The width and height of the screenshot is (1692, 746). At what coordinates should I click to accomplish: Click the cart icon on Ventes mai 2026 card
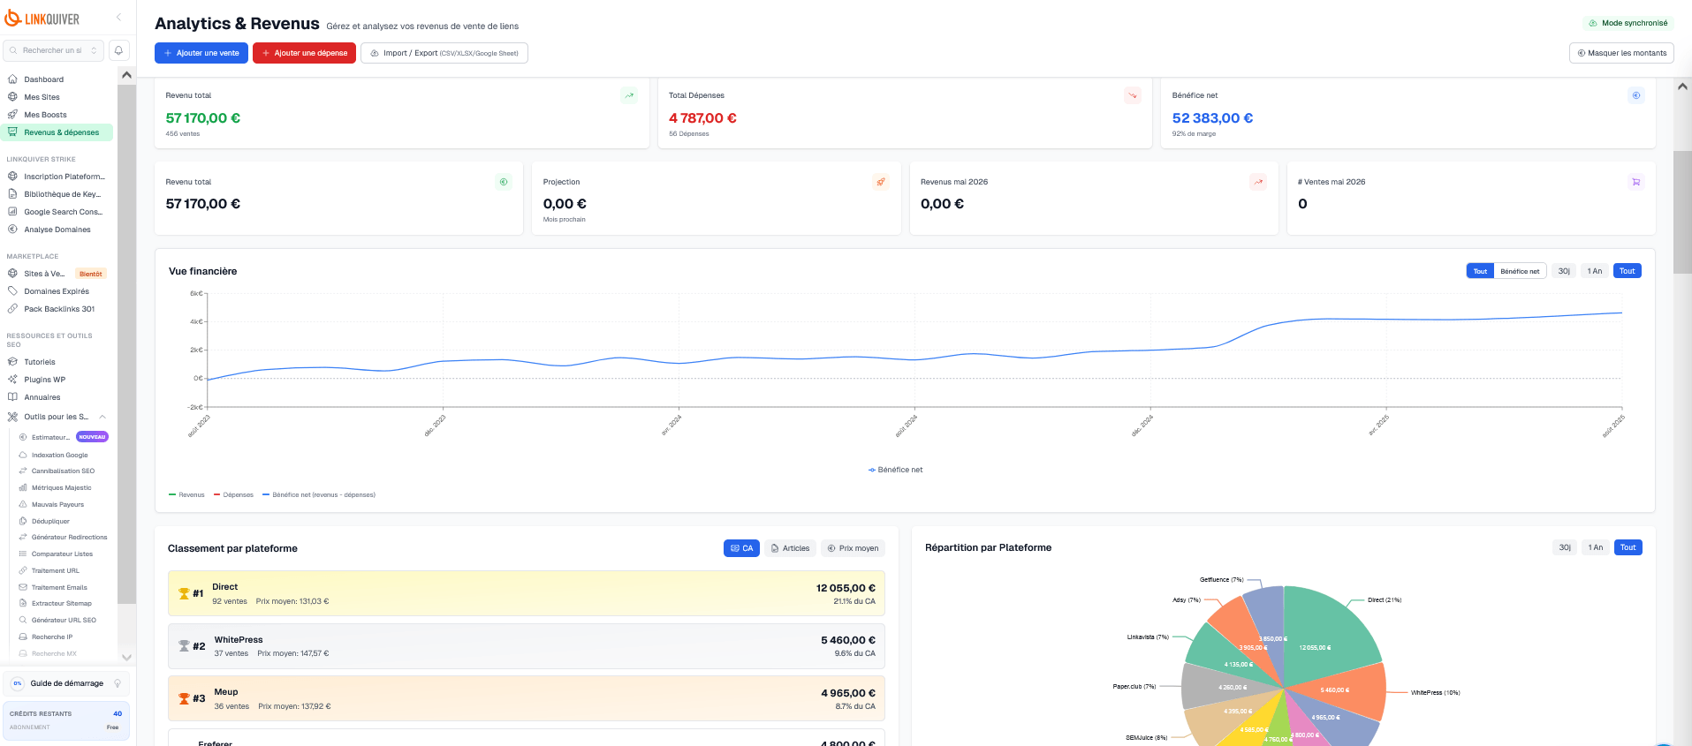(1635, 182)
